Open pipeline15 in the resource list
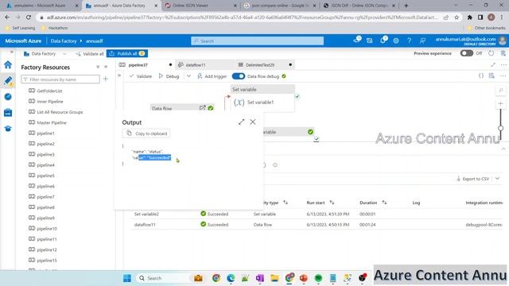509x286 pixels. [x=47, y=261]
